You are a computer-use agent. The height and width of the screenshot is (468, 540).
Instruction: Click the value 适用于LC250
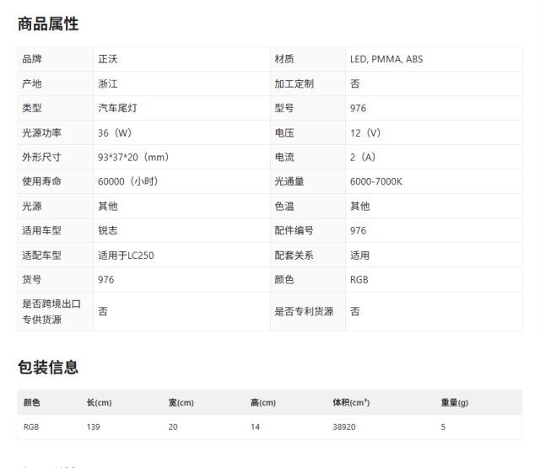pyautogui.click(x=126, y=256)
